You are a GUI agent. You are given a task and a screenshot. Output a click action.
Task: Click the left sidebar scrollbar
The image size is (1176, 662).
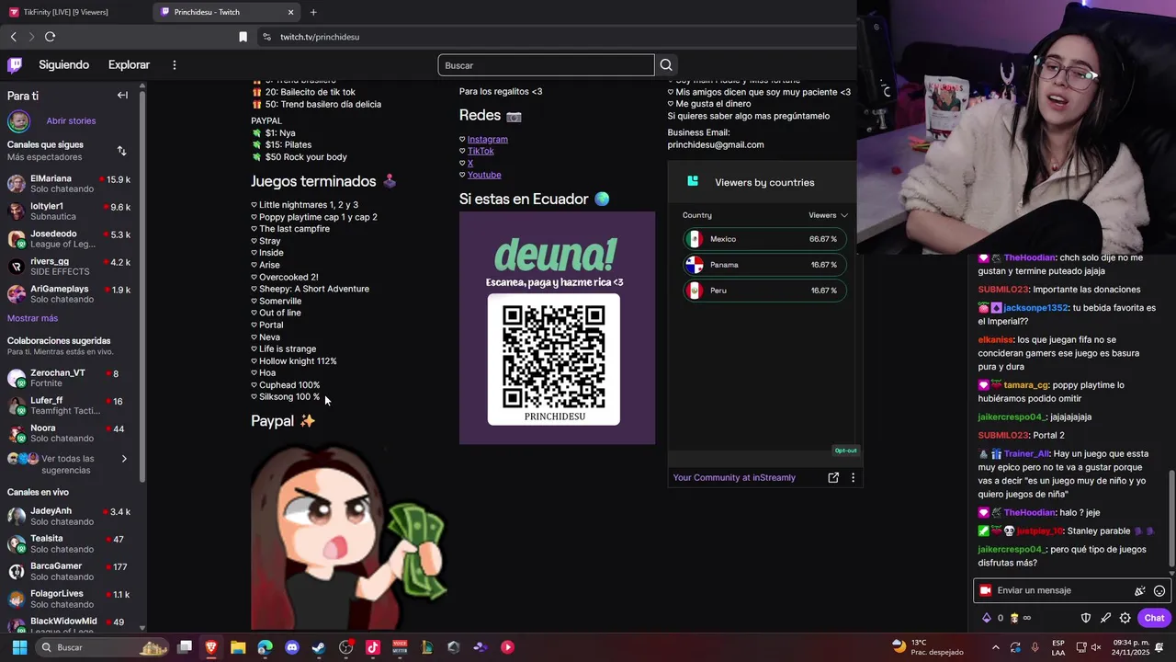coord(141,287)
